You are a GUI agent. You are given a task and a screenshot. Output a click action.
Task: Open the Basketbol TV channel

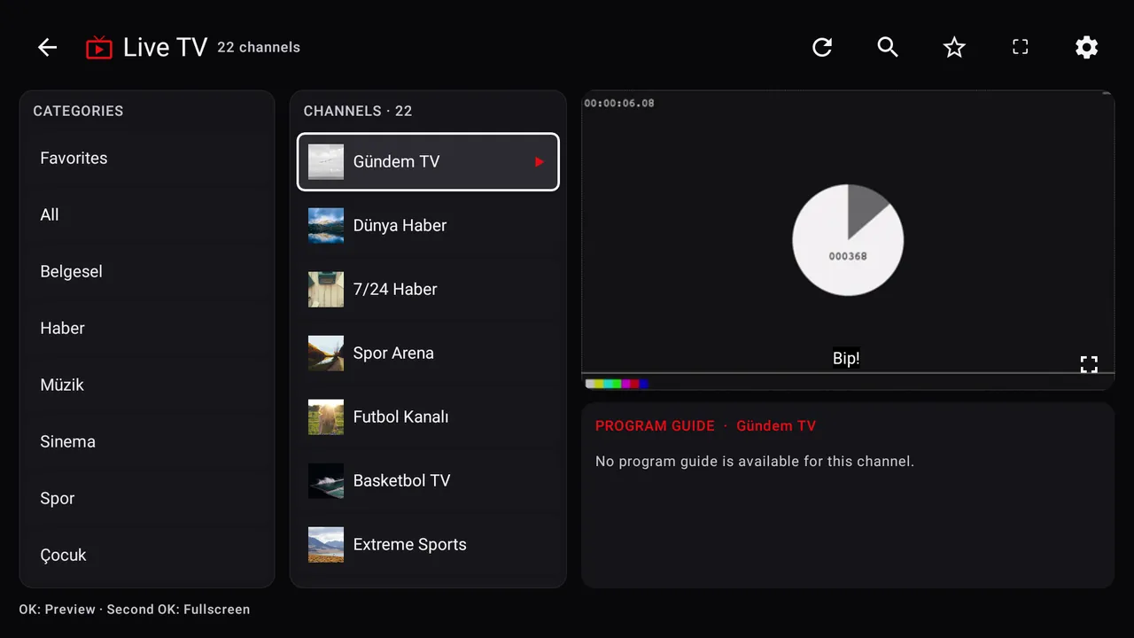pyautogui.click(x=428, y=480)
